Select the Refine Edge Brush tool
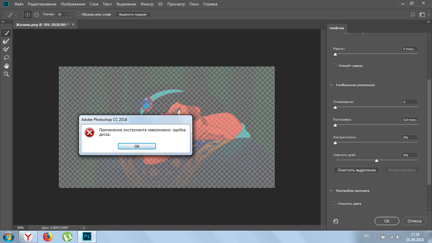Screen dimensions: 432x243 point(6,41)
